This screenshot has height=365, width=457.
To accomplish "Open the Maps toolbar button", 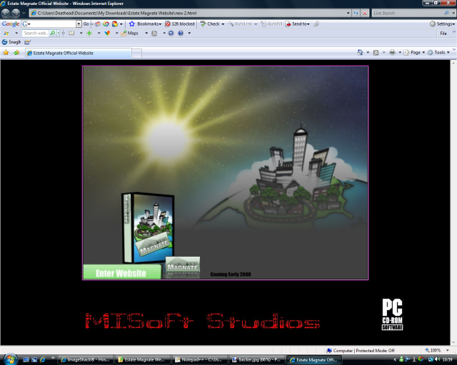I will (130, 34).
